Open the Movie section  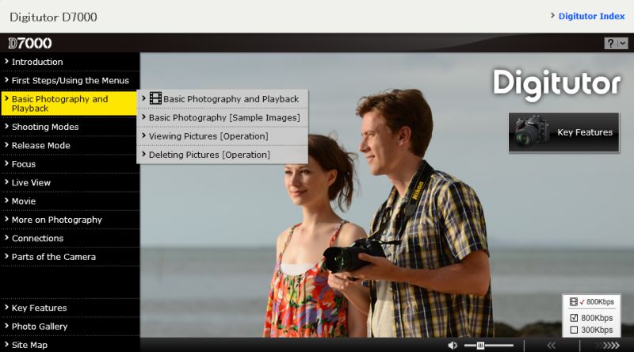coord(24,201)
